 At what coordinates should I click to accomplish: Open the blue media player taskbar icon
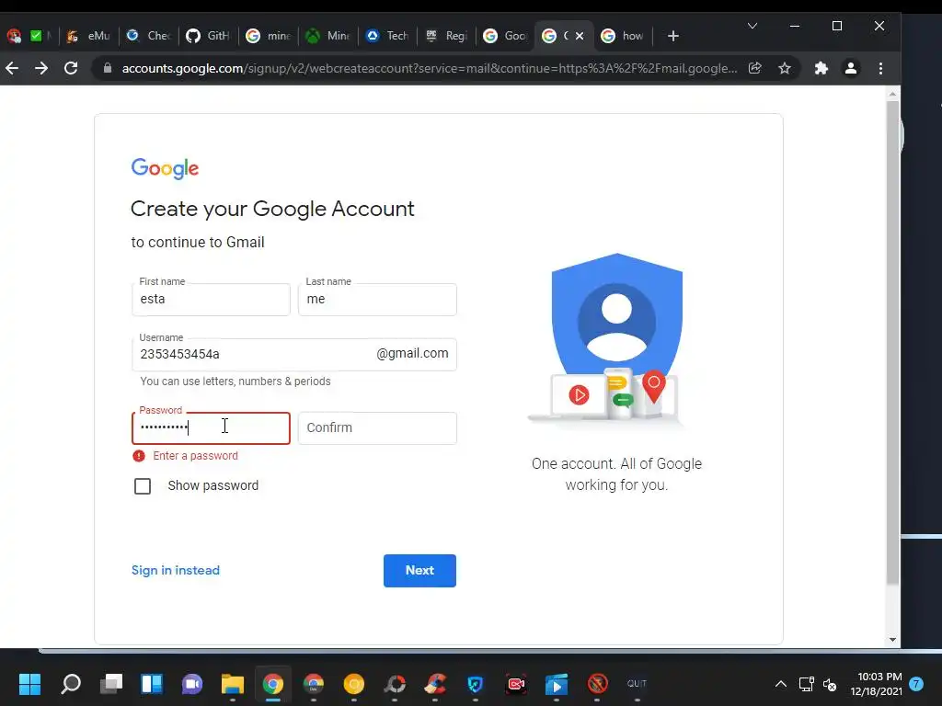[x=557, y=683]
